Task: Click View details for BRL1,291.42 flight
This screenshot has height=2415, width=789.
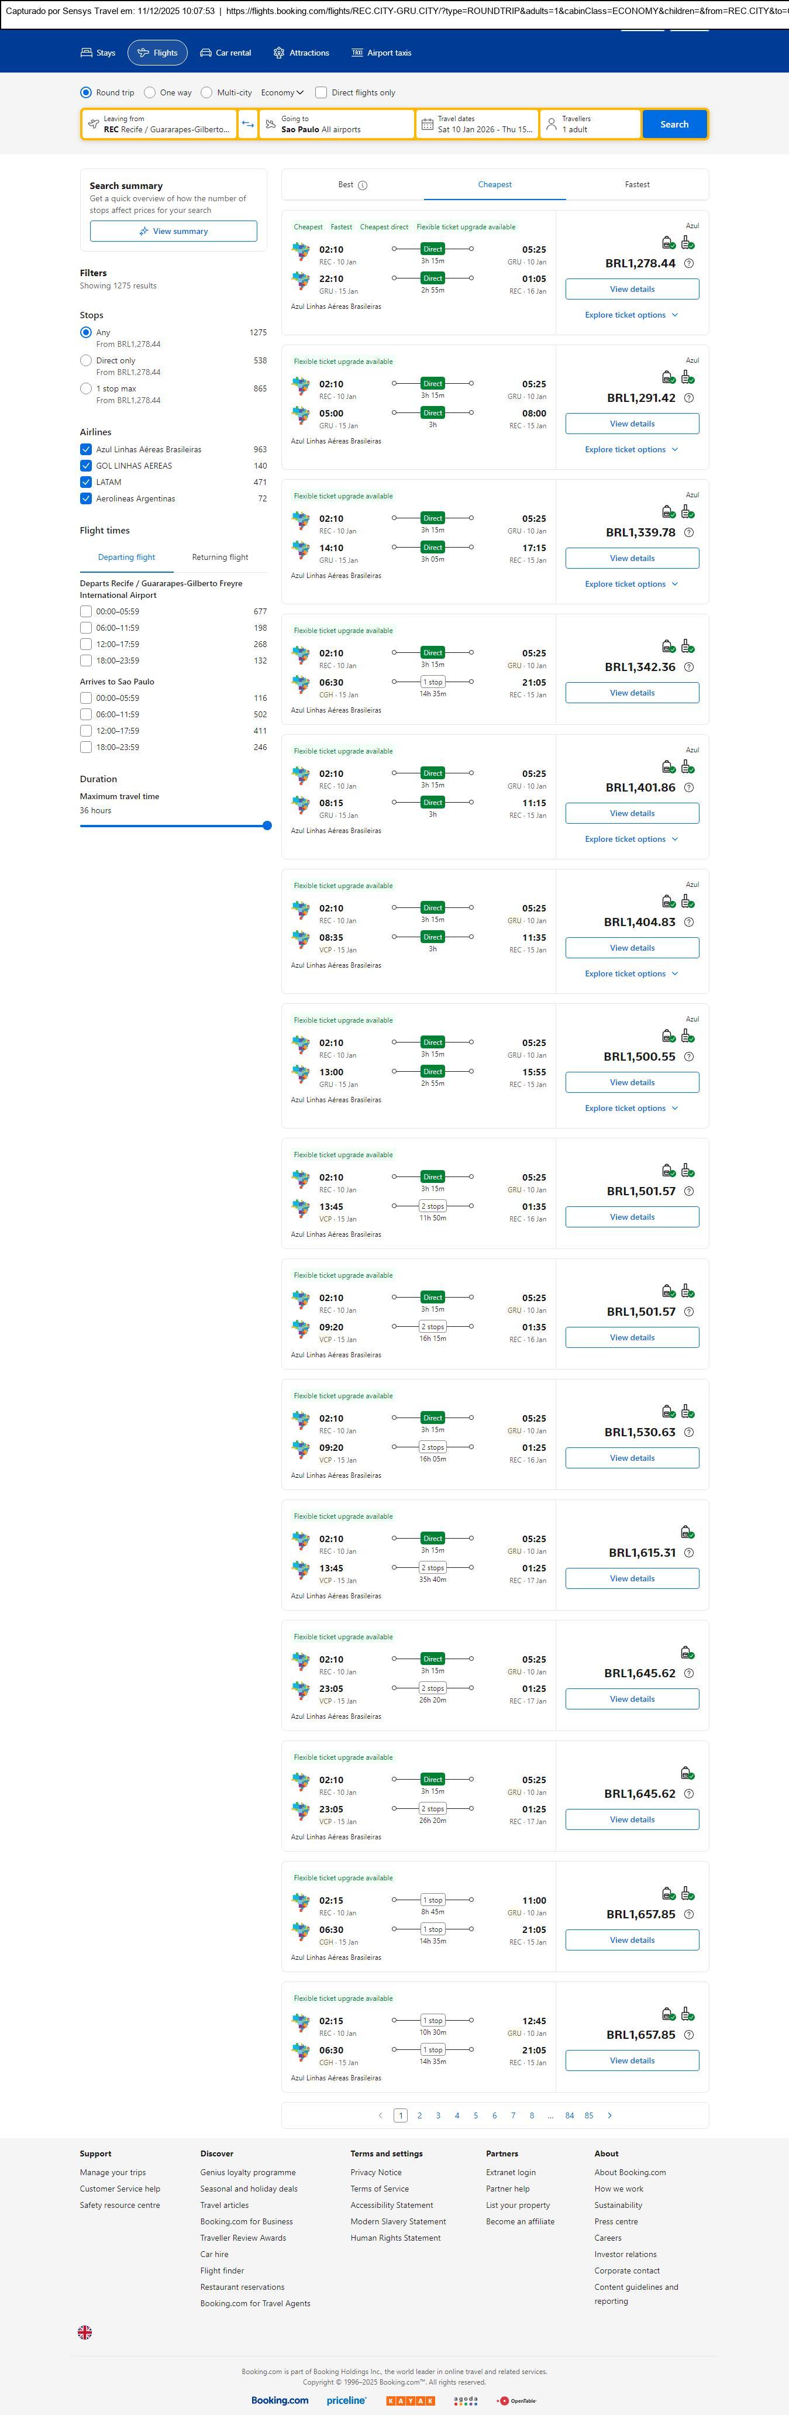Action: pyautogui.click(x=632, y=424)
